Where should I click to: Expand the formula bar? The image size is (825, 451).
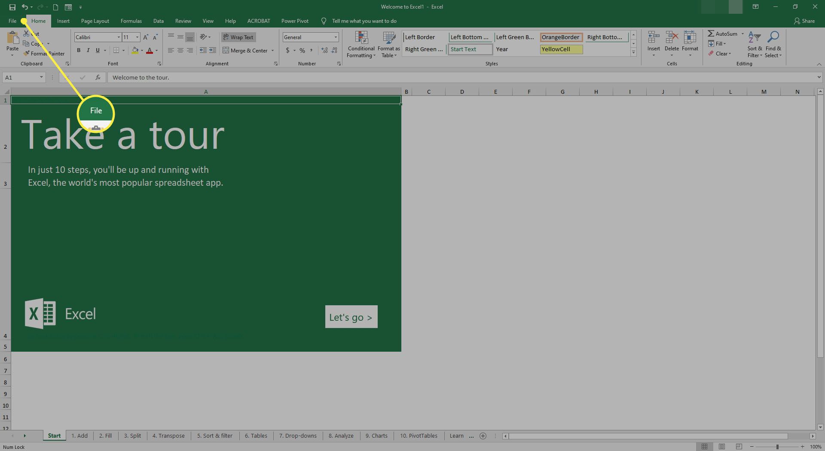pos(819,77)
